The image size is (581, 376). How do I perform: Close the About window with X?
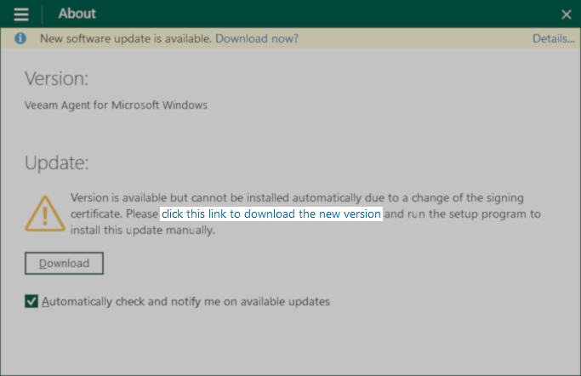[566, 14]
